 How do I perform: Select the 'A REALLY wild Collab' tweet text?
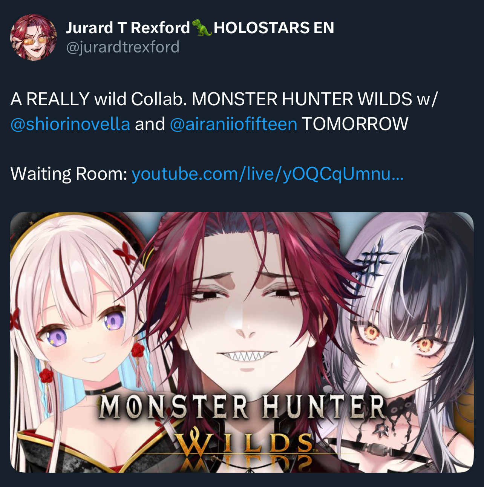99,99
